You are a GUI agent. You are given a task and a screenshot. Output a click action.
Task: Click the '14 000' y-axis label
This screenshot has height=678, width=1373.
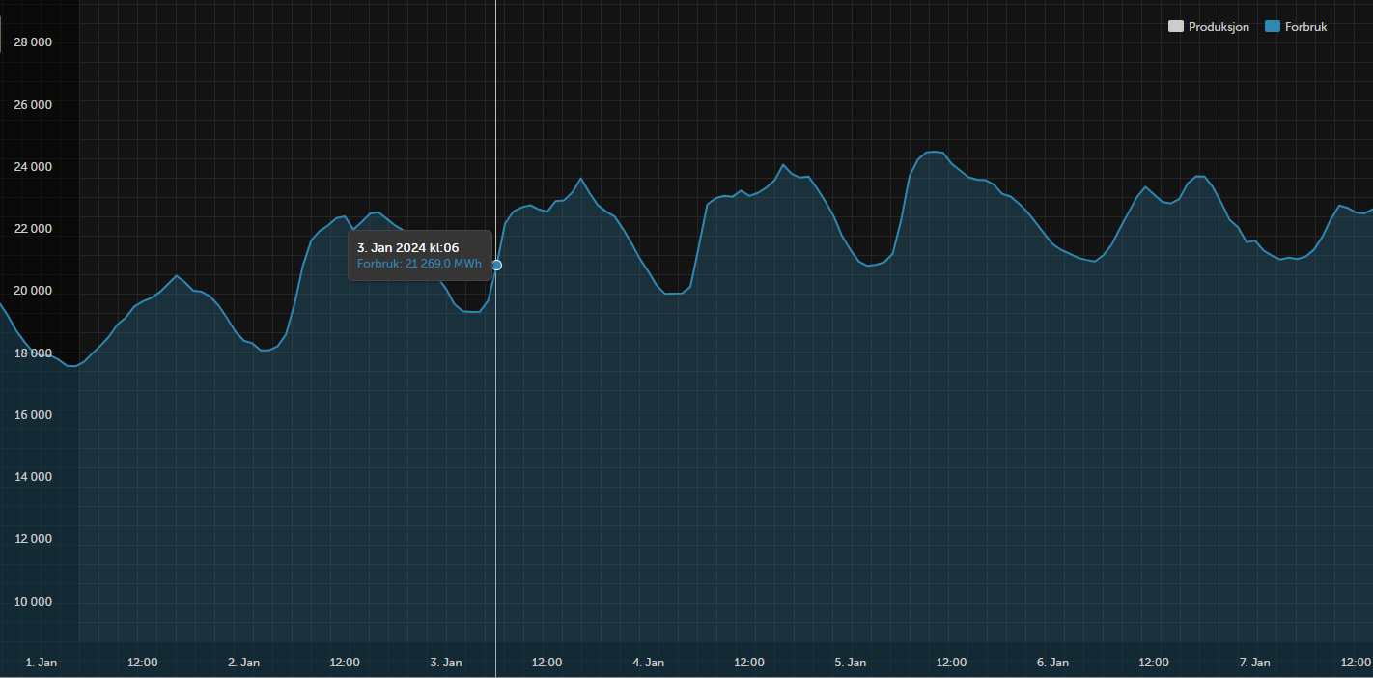[x=33, y=477]
